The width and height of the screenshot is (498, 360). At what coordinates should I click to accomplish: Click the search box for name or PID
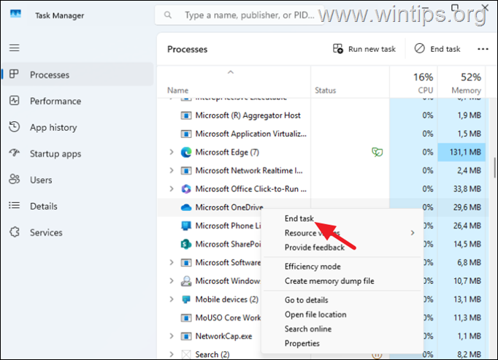[240, 15]
